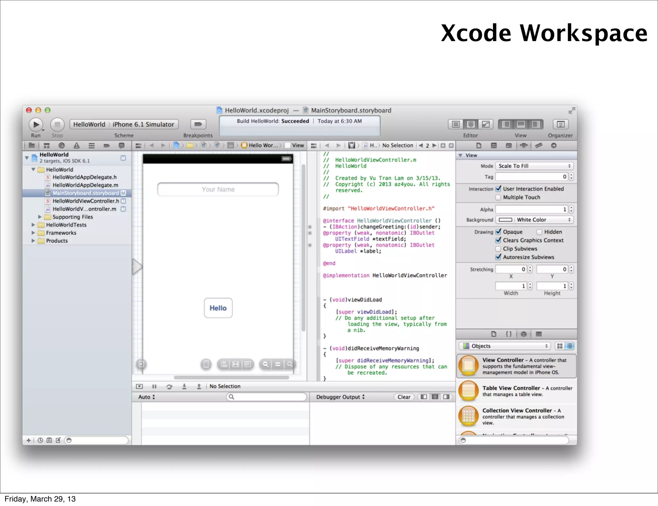
Task: Hide the Utilities pane view button
Action: coord(536,124)
